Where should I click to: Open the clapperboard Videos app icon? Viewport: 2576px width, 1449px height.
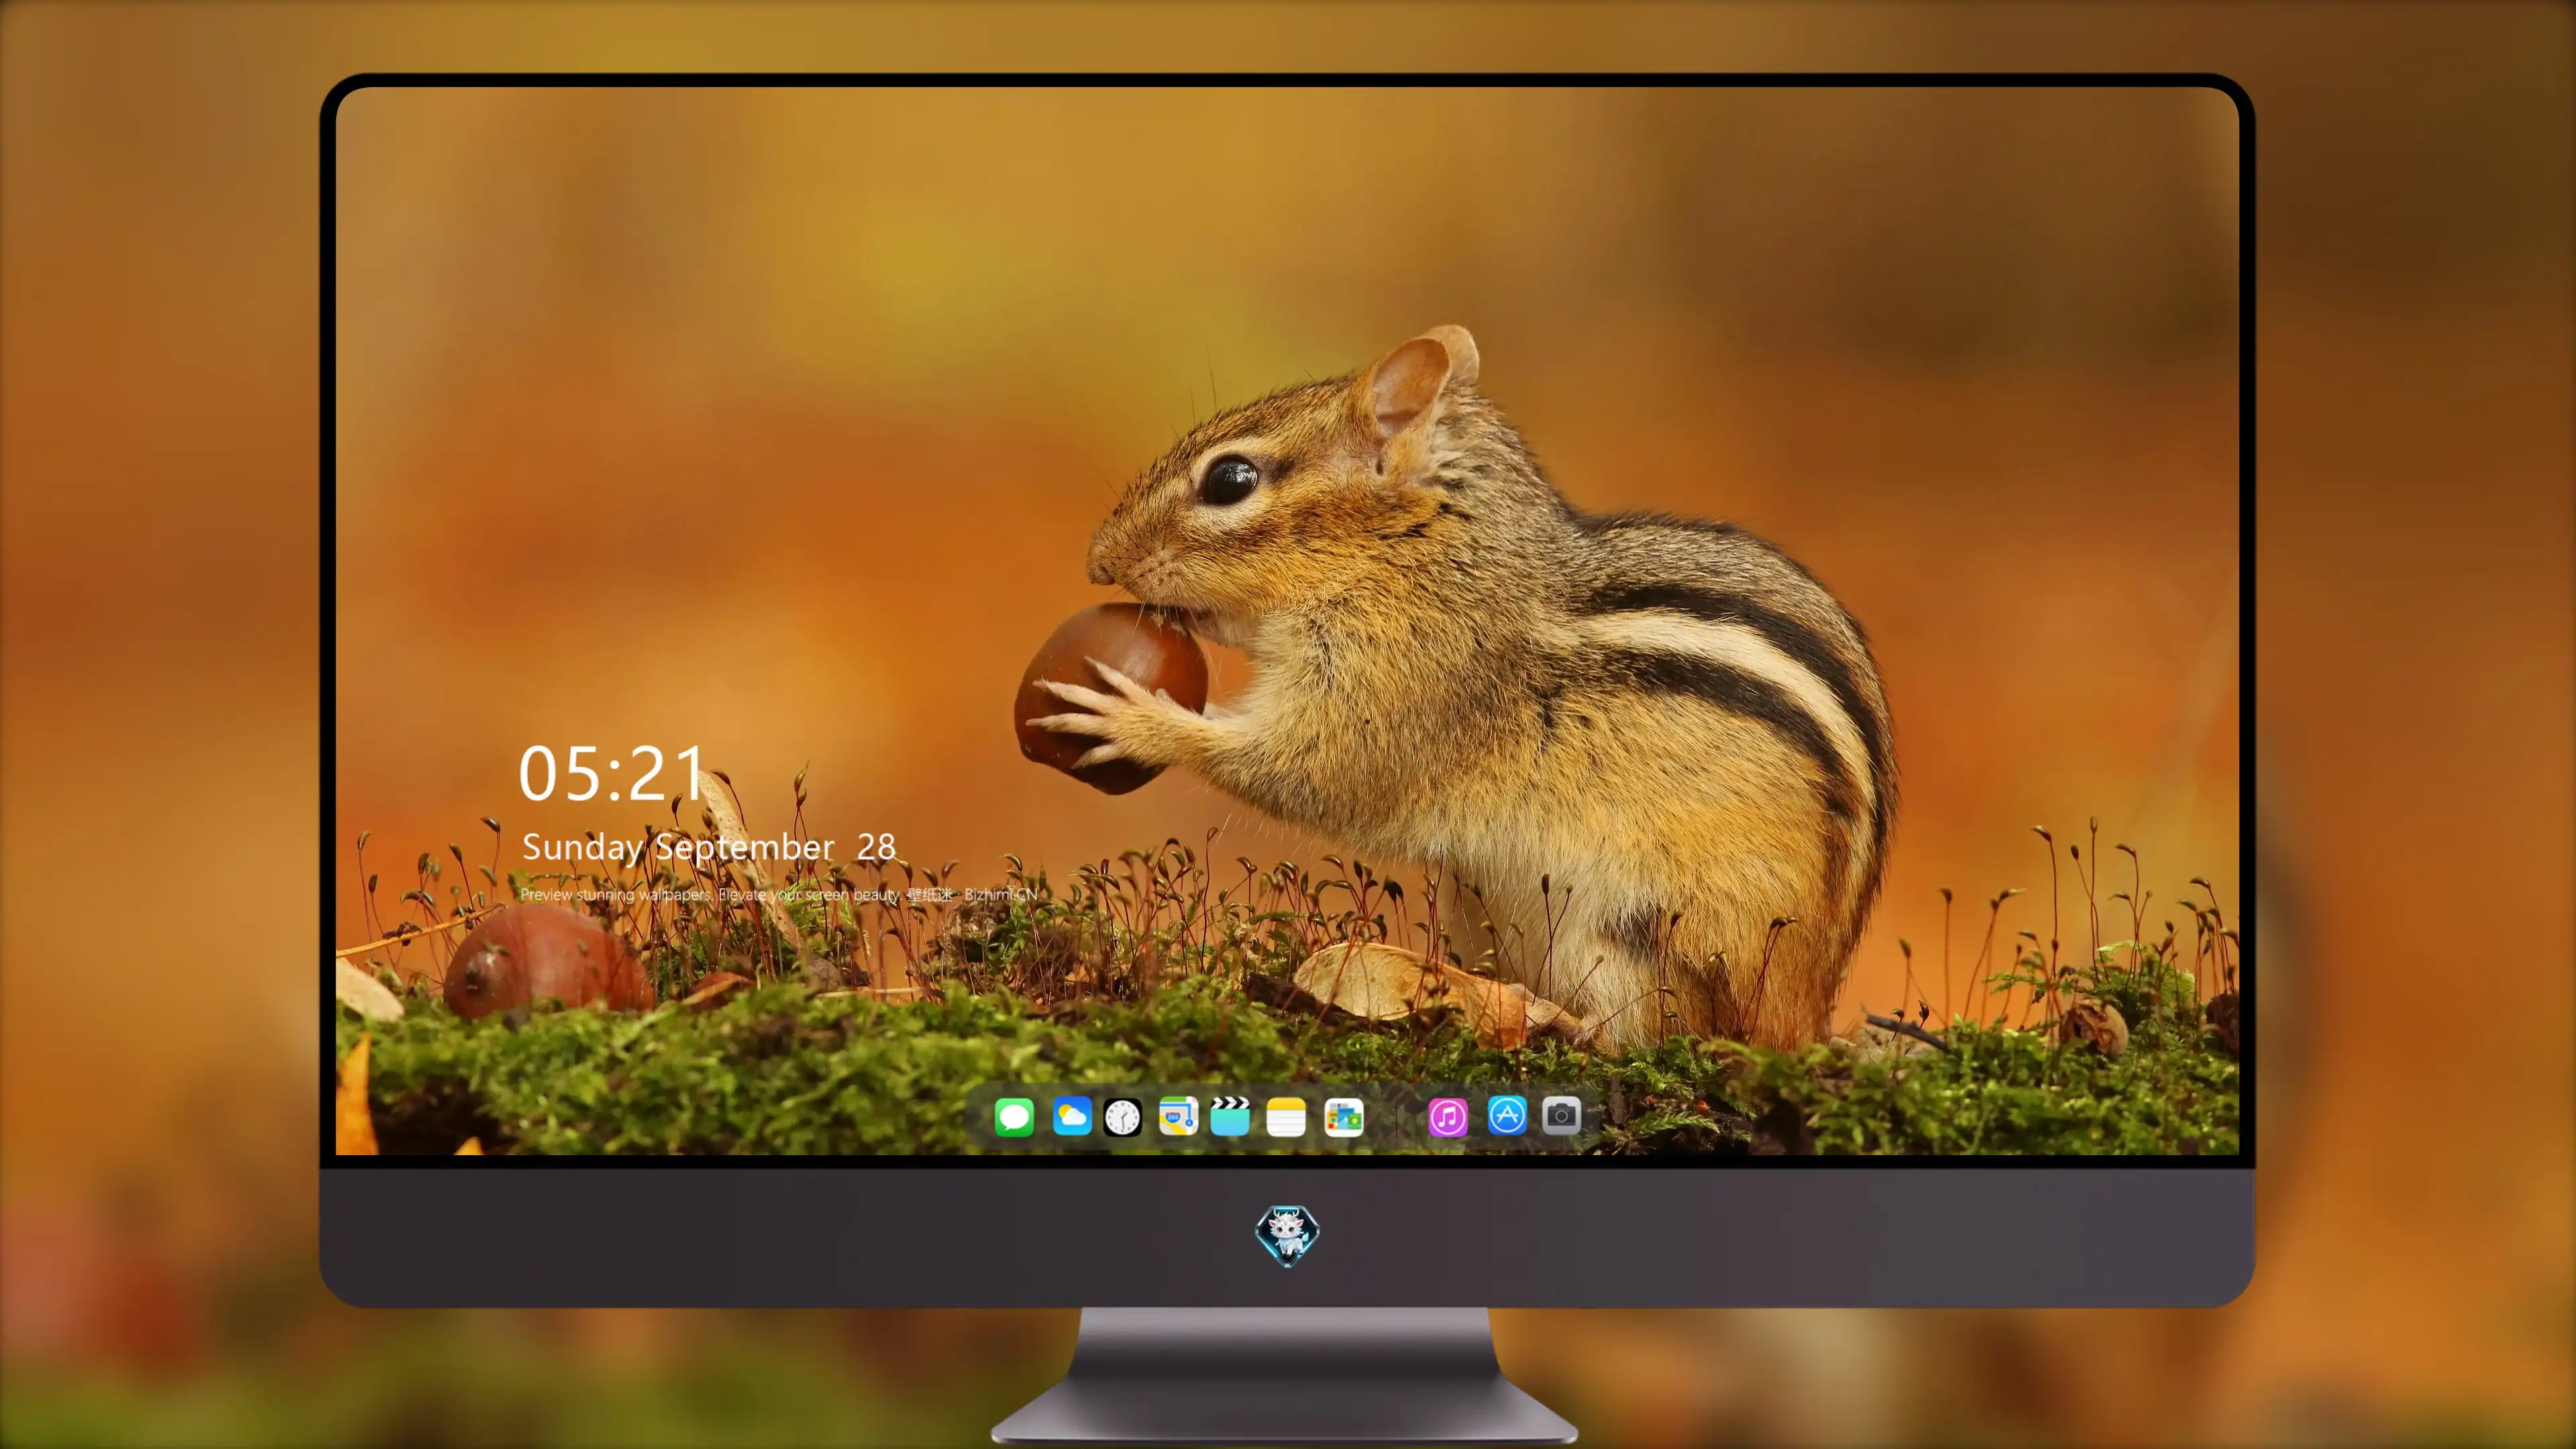1230,1116
